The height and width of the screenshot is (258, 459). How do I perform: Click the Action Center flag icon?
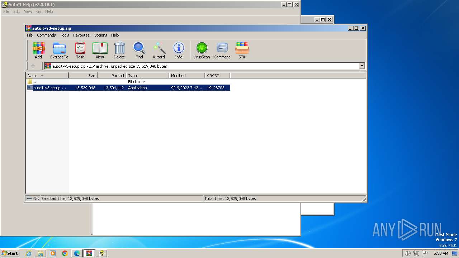coord(425,253)
